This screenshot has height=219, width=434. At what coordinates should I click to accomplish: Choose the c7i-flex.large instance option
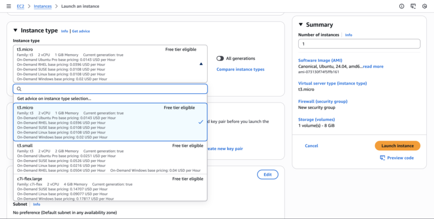(x=110, y=188)
